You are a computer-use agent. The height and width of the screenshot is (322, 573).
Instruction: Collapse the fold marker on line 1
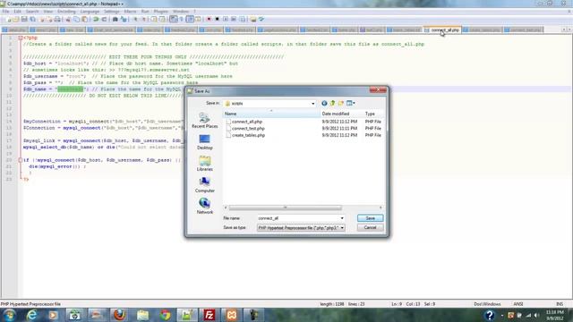point(21,38)
